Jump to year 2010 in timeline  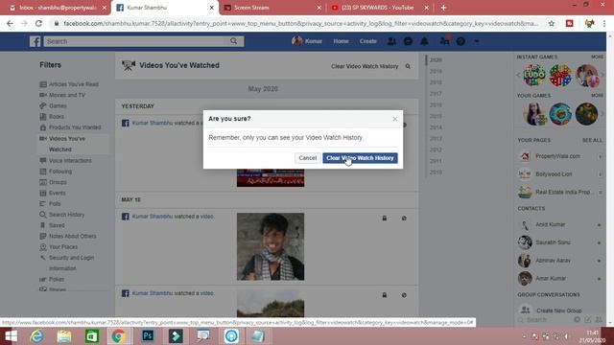[x=436, y=172]
